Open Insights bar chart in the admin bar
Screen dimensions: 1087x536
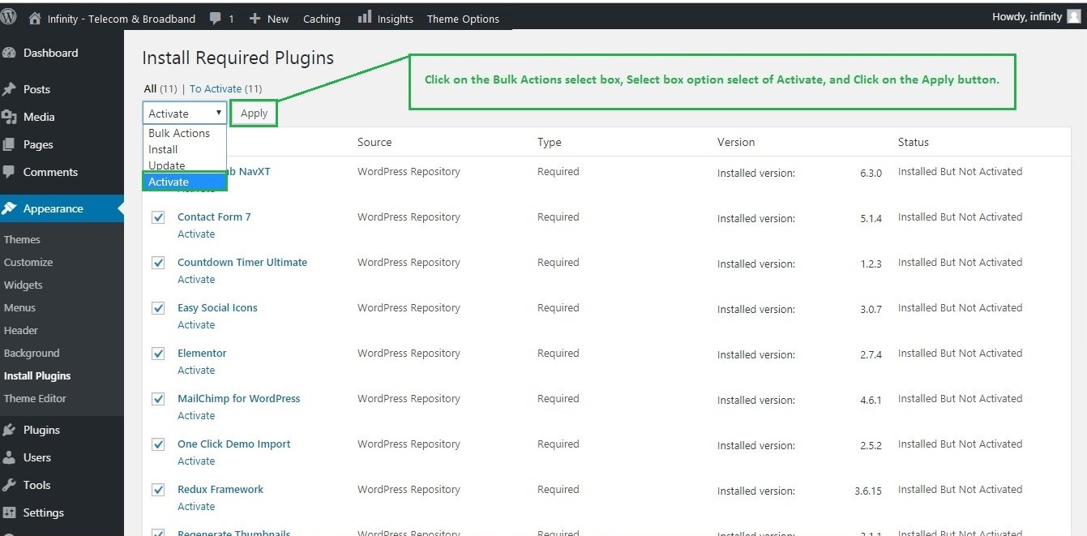365,17
